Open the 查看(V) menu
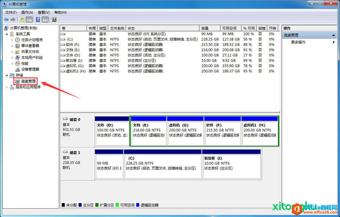Screen dimensions: 340x217 coord(44,12)
